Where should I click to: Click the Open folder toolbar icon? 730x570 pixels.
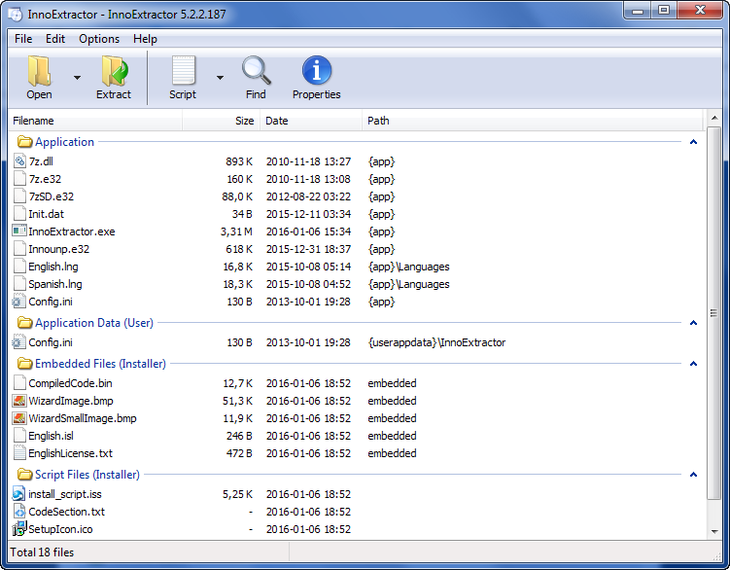click(x=39, y=71)
